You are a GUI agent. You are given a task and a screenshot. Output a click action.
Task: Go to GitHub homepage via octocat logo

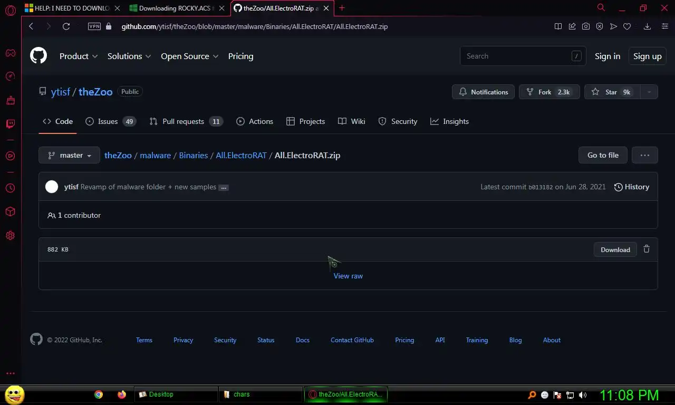[x=38, y=56]
